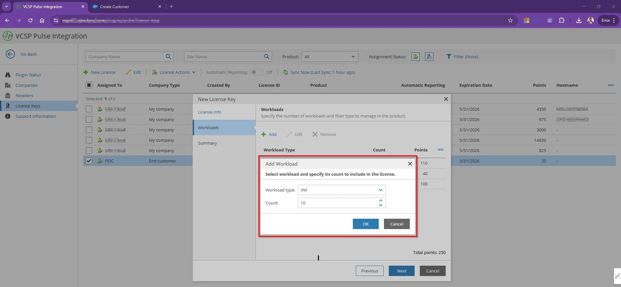
Task: Click the Company Name search magnifier icon
Action: [168, 57]
